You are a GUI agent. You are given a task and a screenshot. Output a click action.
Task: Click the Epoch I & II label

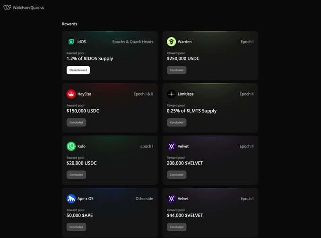(x=143, y=94)
